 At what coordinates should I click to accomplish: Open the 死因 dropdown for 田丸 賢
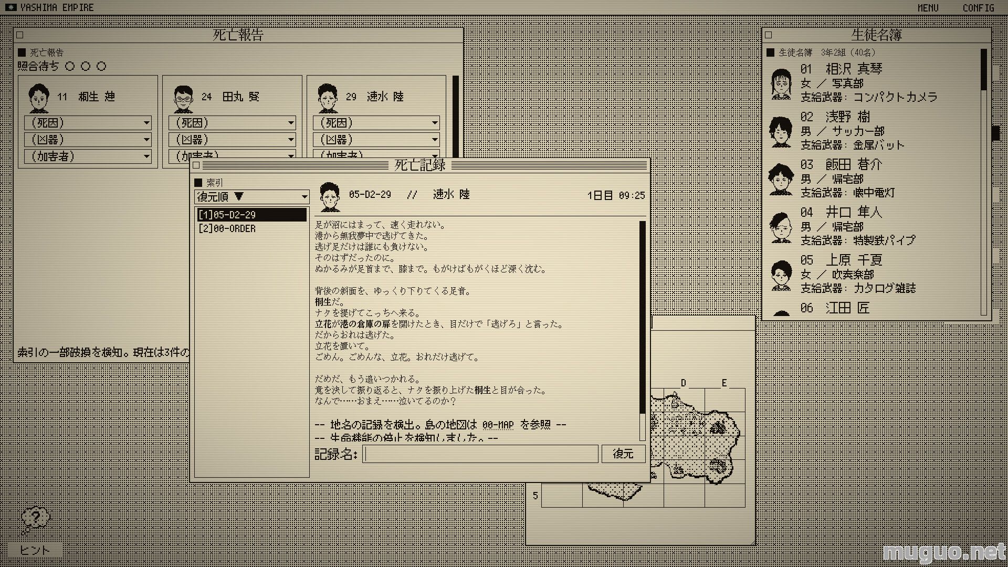[232, 123]
